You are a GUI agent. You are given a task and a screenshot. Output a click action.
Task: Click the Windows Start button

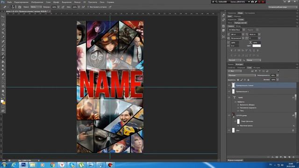click(x=4, y=165)
